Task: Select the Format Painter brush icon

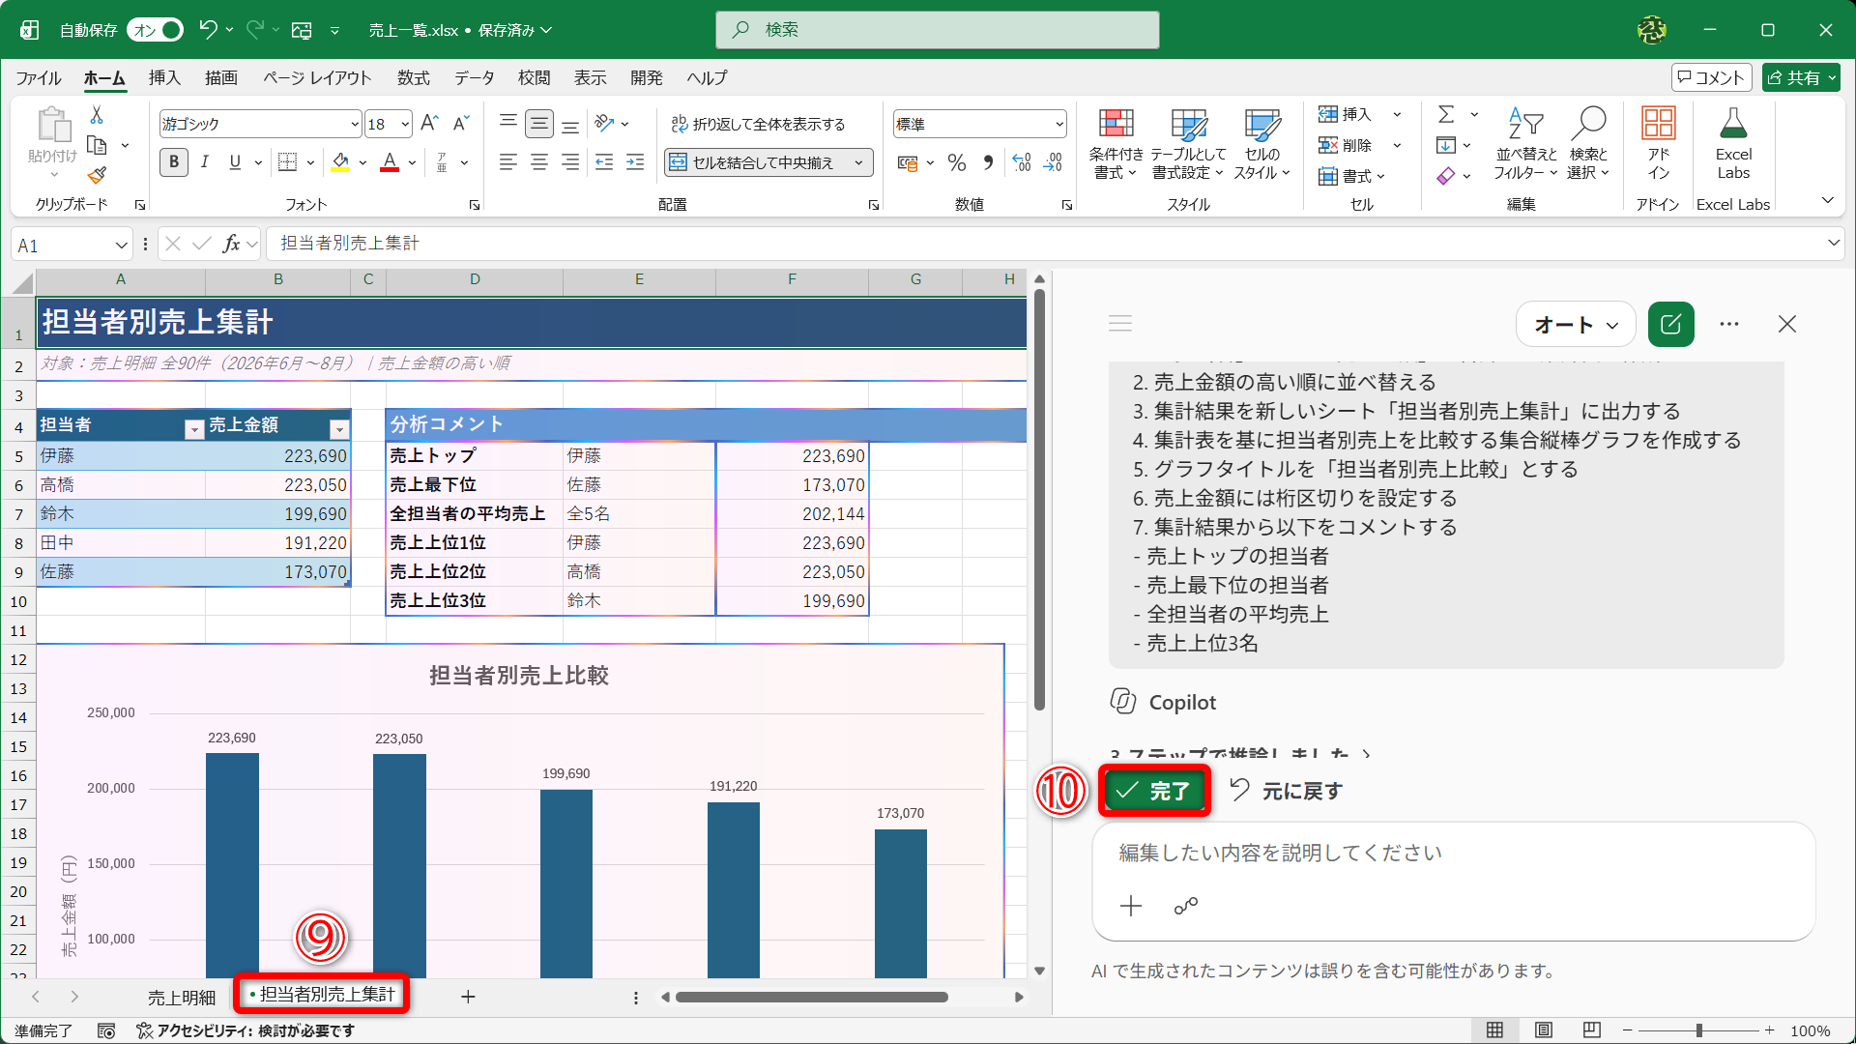Action: click(x=97, y=176)
